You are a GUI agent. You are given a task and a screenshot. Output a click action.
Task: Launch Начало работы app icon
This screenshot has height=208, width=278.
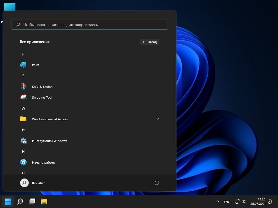pyautogui.click(x=23, y=162)
